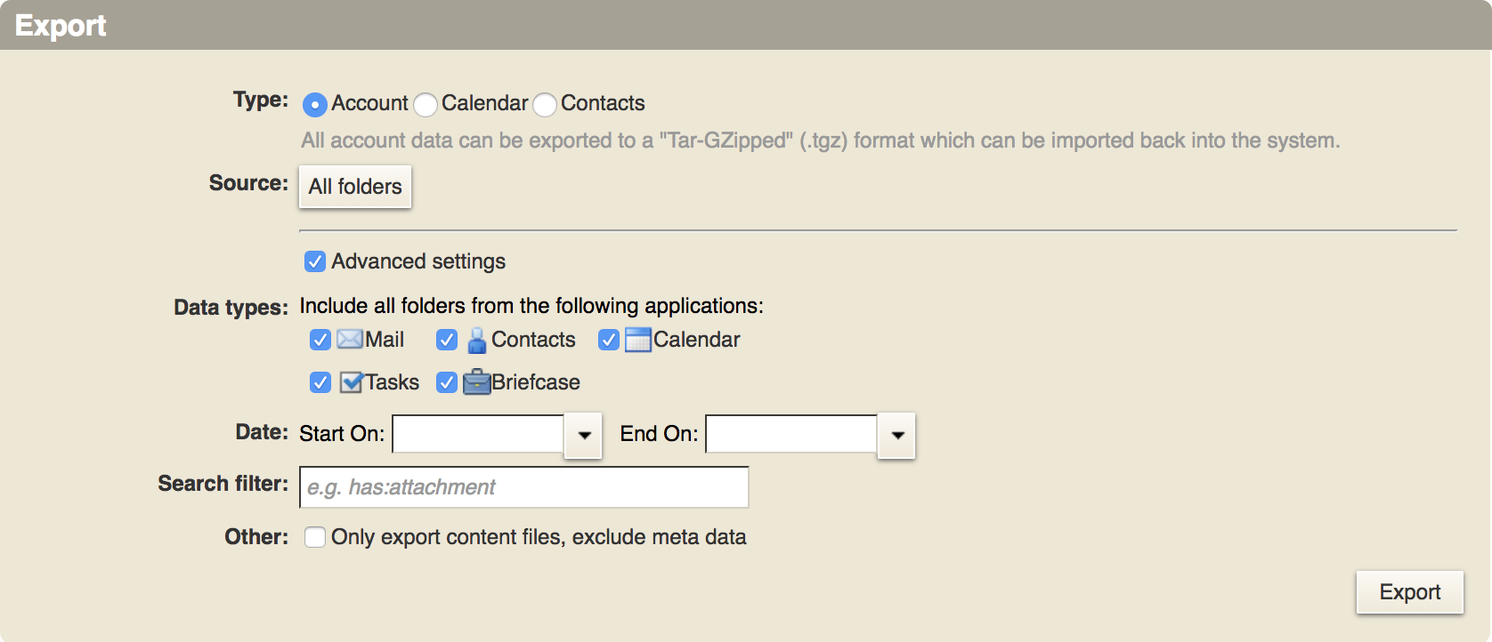Select the Contacts export type
1492x642 pixels.
[545, 105]
